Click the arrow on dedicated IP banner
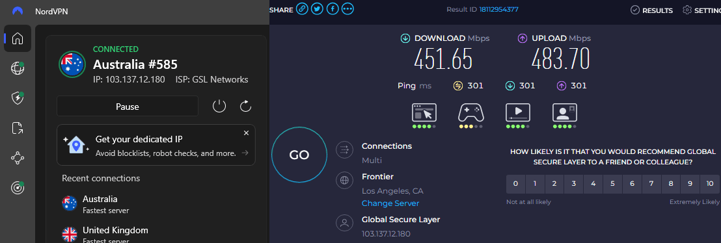The height and width of the screenshot is (243, 721). click(245, 153)
